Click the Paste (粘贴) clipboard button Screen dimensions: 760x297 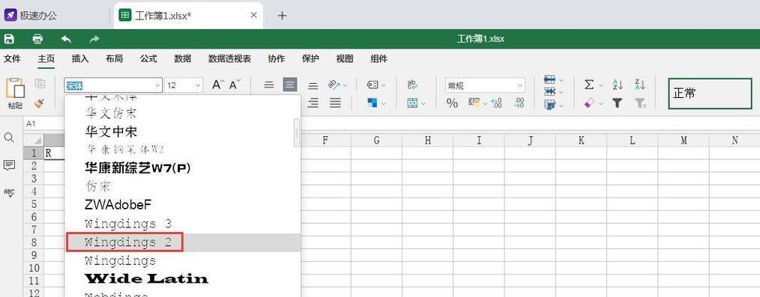16,94
